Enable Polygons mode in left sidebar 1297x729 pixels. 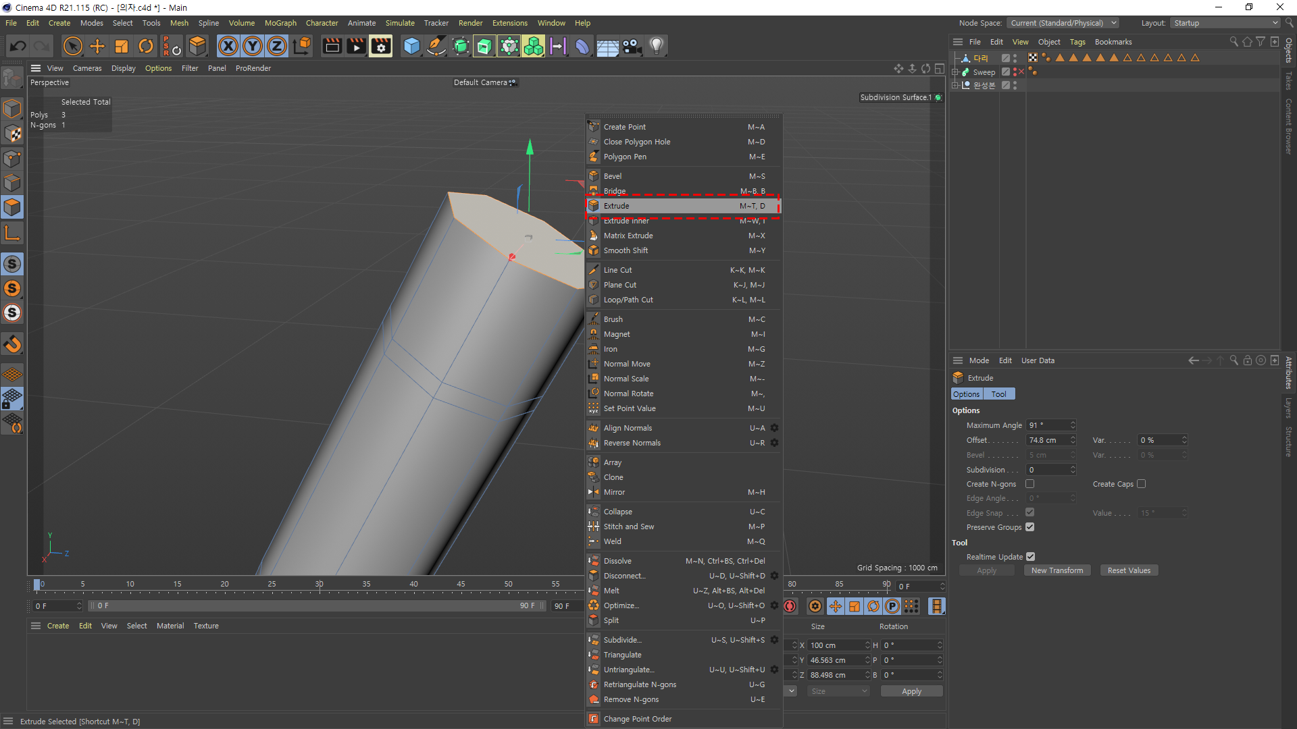click(x=12, y=207)
